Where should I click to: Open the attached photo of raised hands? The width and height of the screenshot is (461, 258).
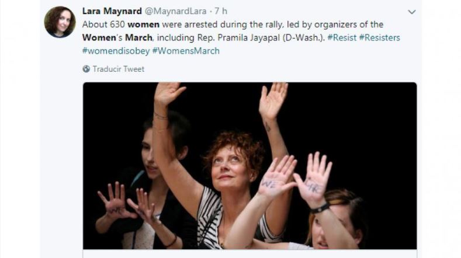tap(249, 166)
